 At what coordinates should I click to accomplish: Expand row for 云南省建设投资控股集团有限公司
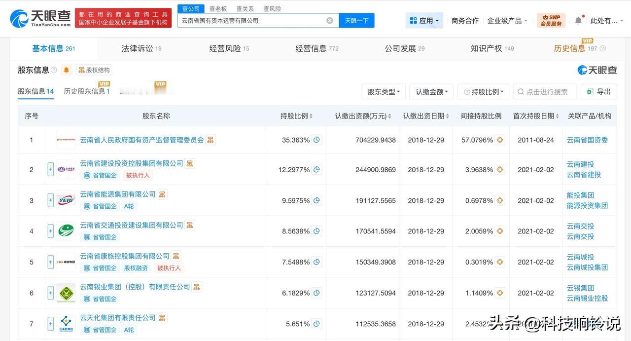[x=50, y=170]
